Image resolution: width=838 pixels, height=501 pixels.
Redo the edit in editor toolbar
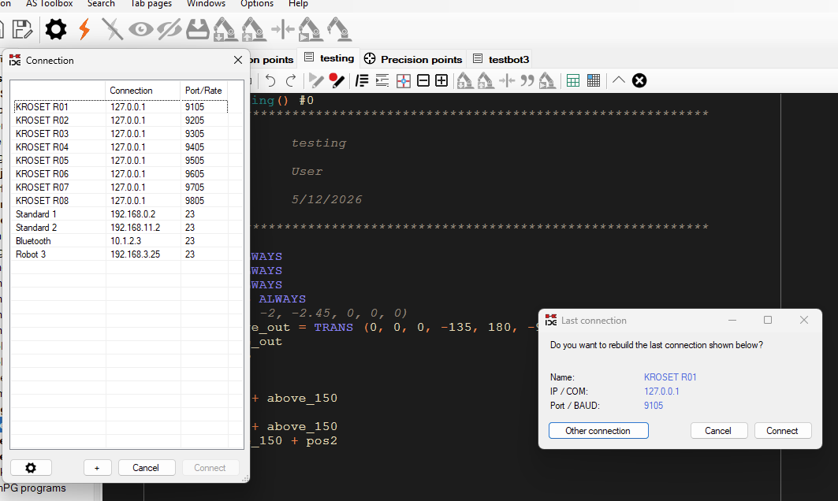[291, 80]
